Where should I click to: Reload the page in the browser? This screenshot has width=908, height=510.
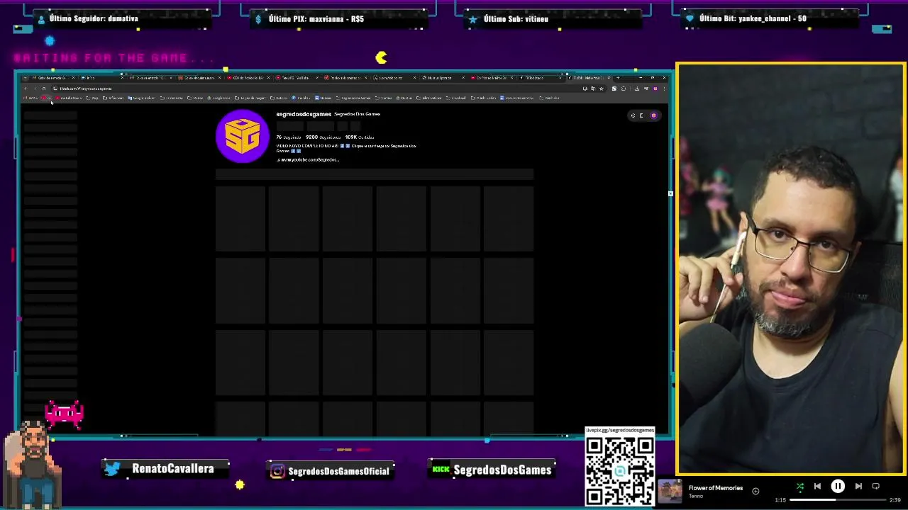click(43, 89)
